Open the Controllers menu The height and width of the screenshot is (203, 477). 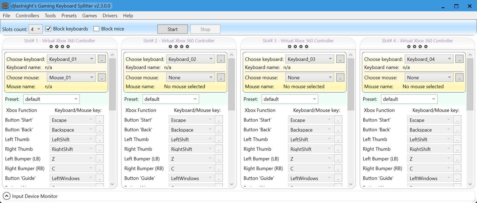27,16
